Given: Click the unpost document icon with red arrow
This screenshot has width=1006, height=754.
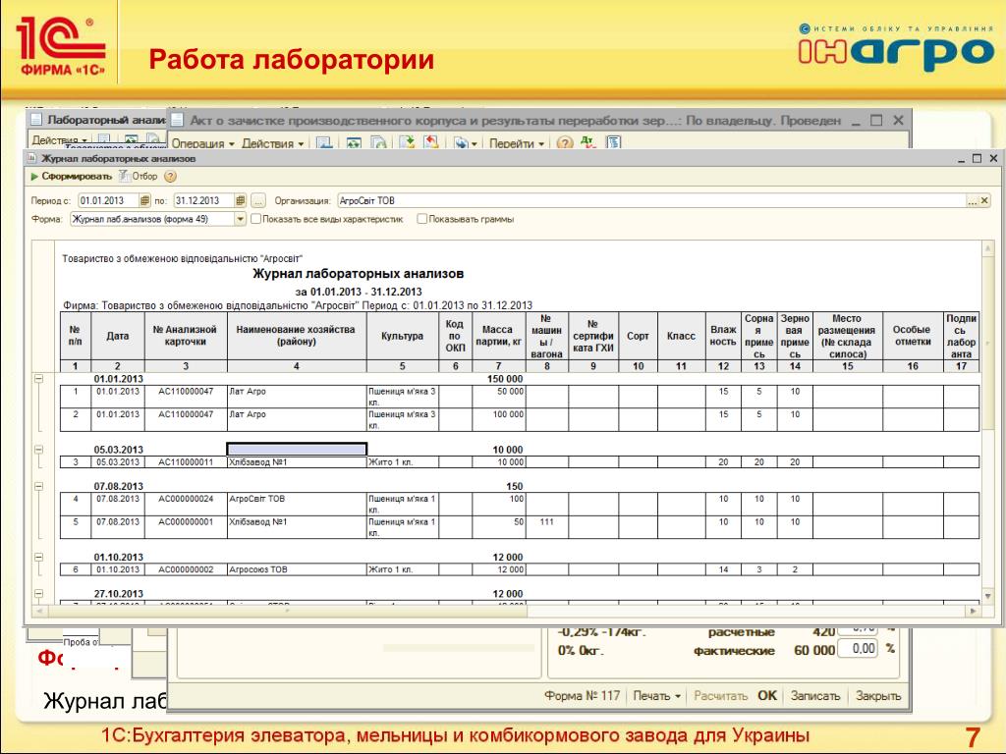Looking at the screenshot, I should coord(431,143).
